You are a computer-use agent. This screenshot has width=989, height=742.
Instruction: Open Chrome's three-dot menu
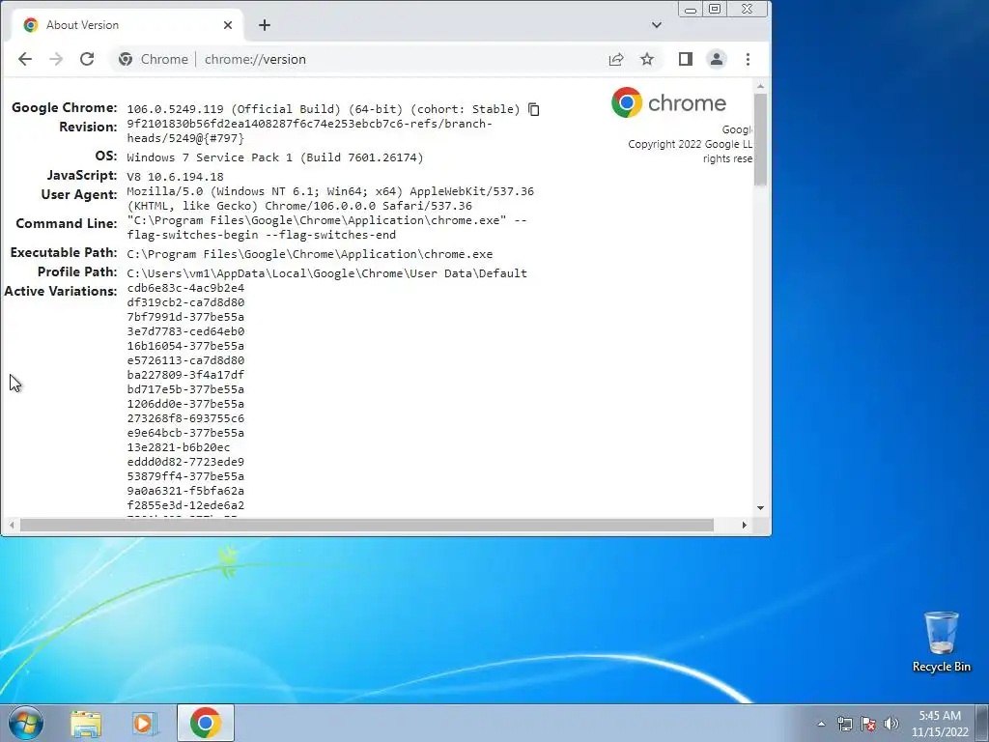[x=749, y=59]
